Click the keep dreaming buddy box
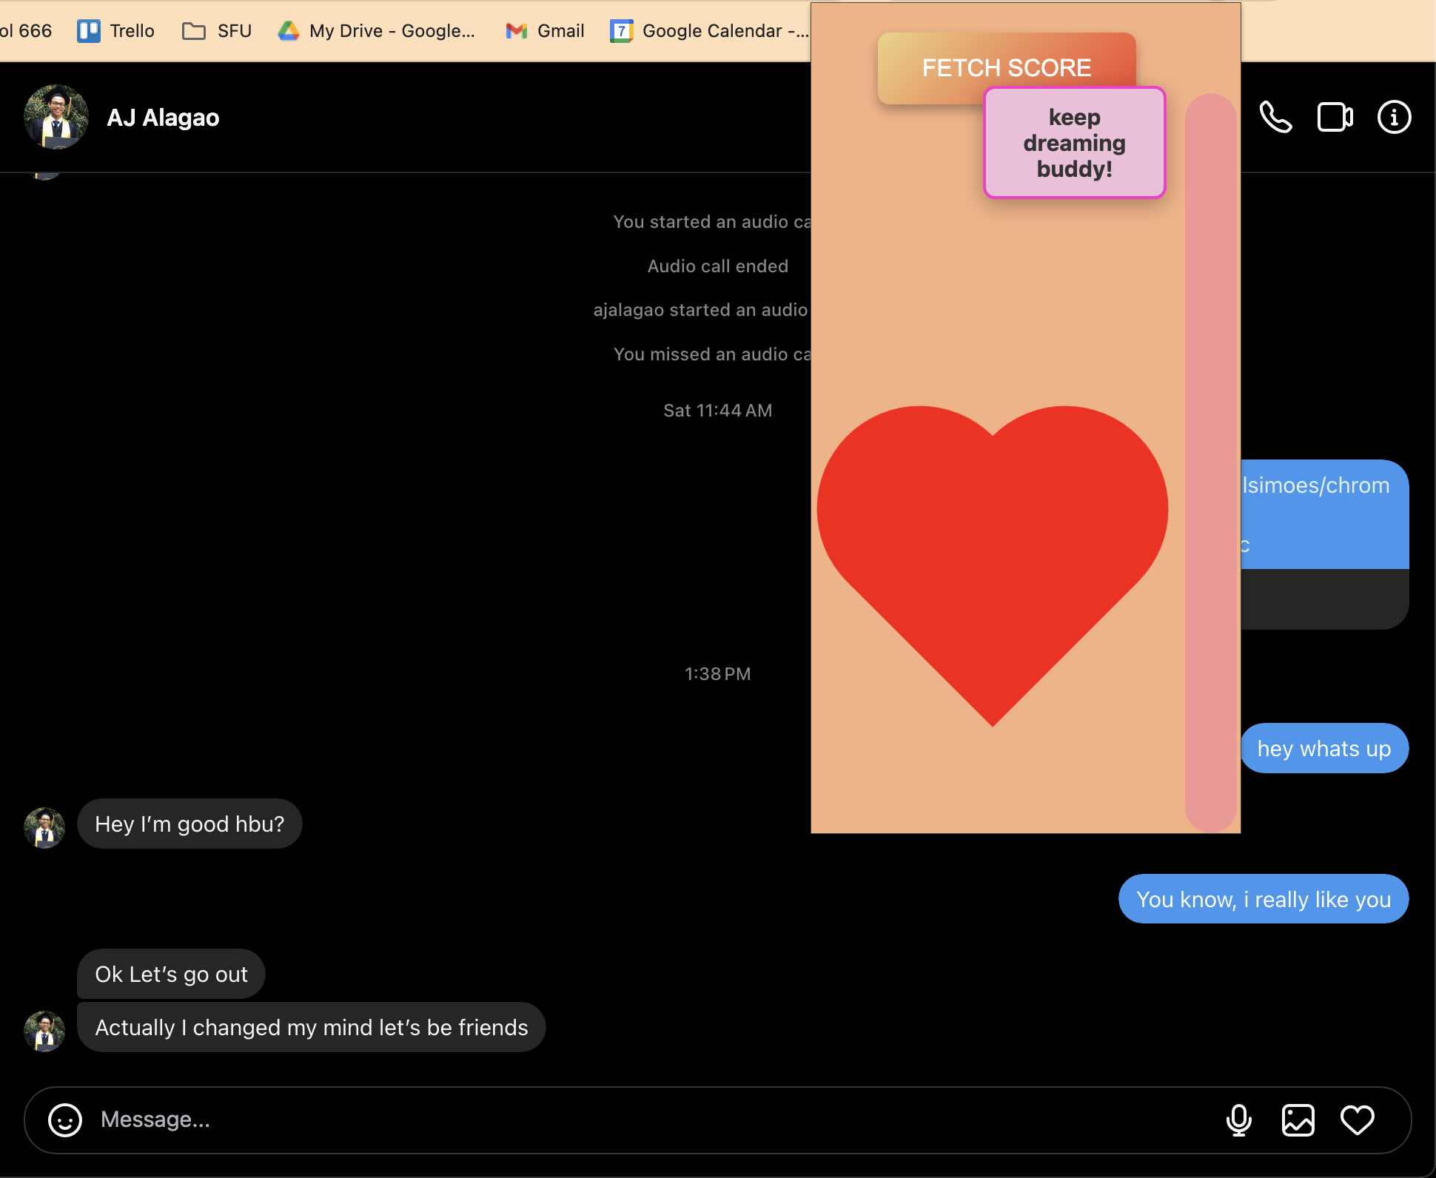 click(x=1074, y=143)
